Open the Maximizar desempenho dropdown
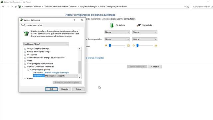This screenshot has width=213, height=120. click(61, 76)
